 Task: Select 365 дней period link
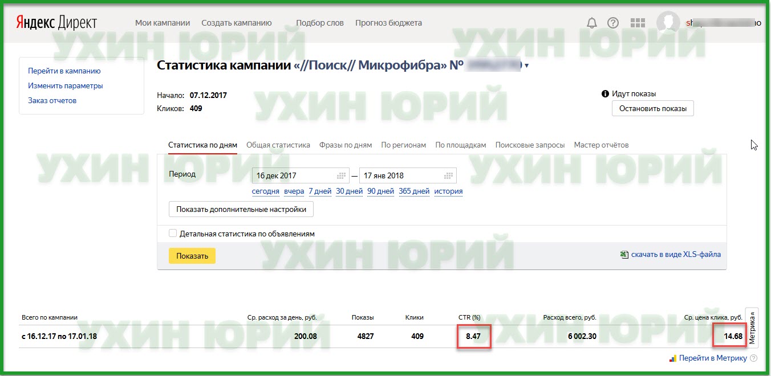point(414,191)
